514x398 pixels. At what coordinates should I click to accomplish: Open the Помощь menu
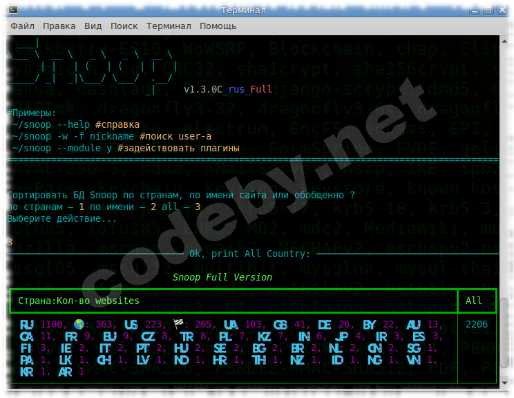click(218, 26)
